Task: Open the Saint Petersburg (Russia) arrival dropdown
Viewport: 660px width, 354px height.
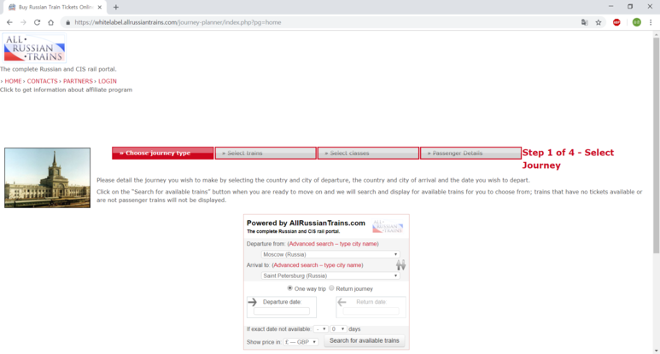Action: pos(330,276)
